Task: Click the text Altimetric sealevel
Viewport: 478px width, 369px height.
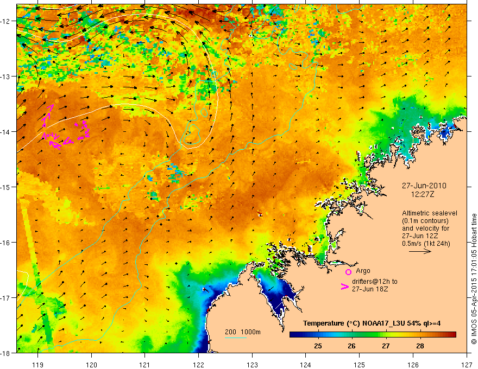Action: click(x=430, y=213)
